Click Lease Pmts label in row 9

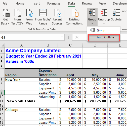(48, 92)
